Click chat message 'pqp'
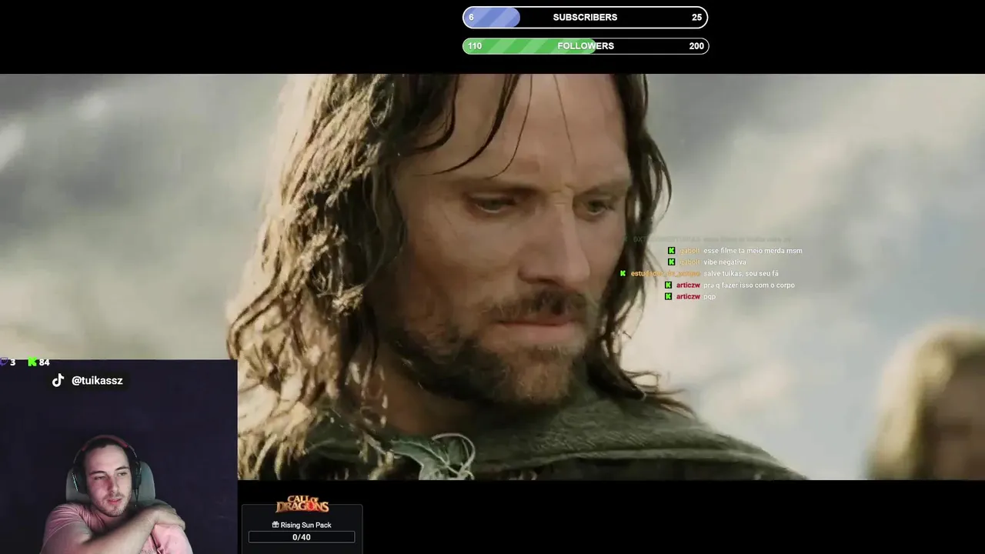This screenshot has width=985, height=554. 710,296
